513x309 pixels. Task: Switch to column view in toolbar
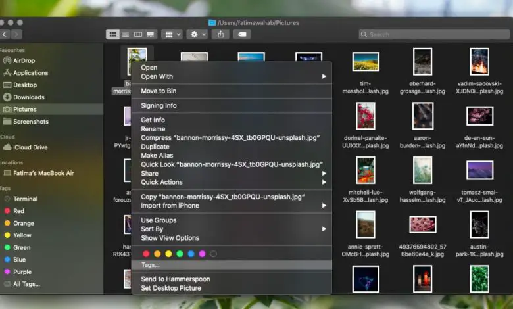(x=138, y=34)
